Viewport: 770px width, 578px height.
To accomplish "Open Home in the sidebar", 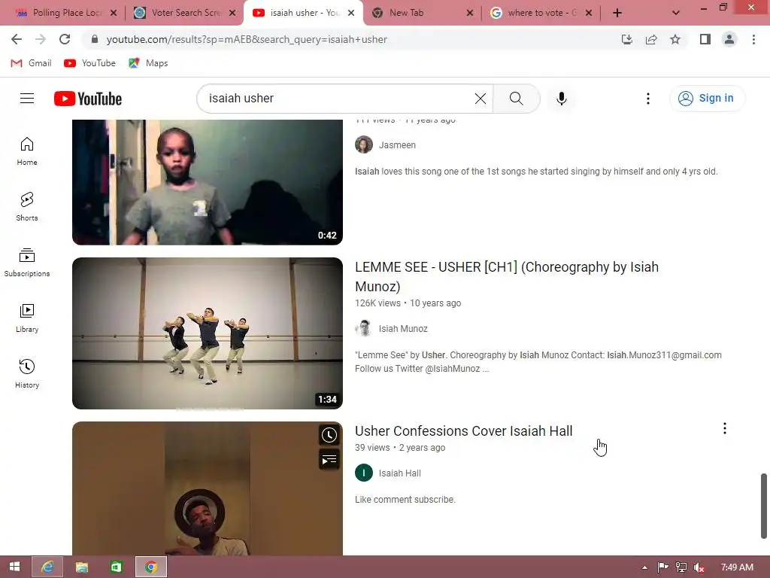I will (x=27, y=151).
